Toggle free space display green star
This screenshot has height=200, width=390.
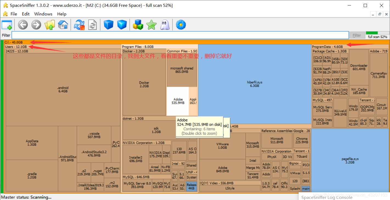click(x=151, y=25)
